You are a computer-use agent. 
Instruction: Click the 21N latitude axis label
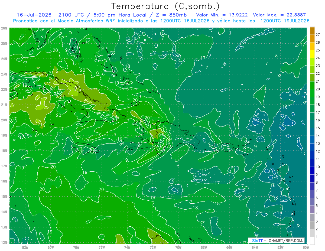[4, 105]
